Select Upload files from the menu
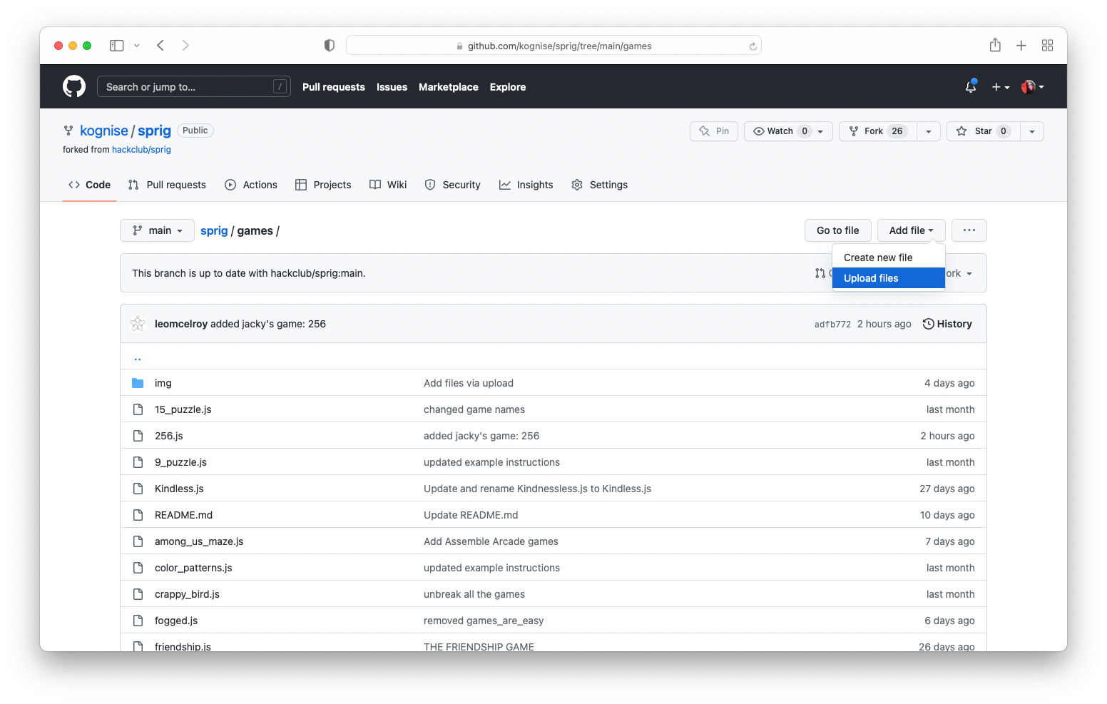The width and height of the screenshot is (1107, 704). point(871,278)
